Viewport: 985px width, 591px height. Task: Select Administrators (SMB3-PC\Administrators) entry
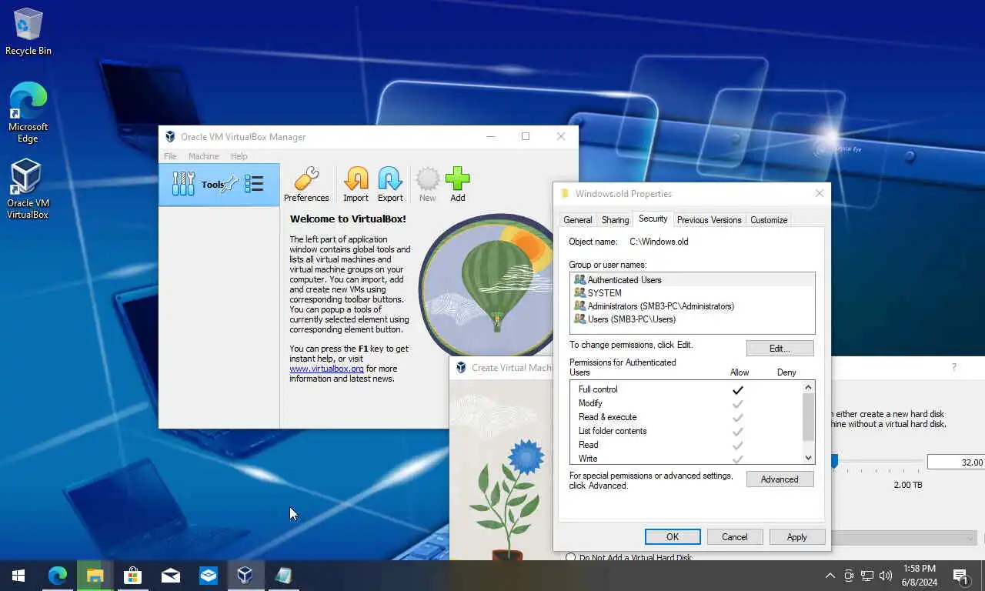[692, 306]
